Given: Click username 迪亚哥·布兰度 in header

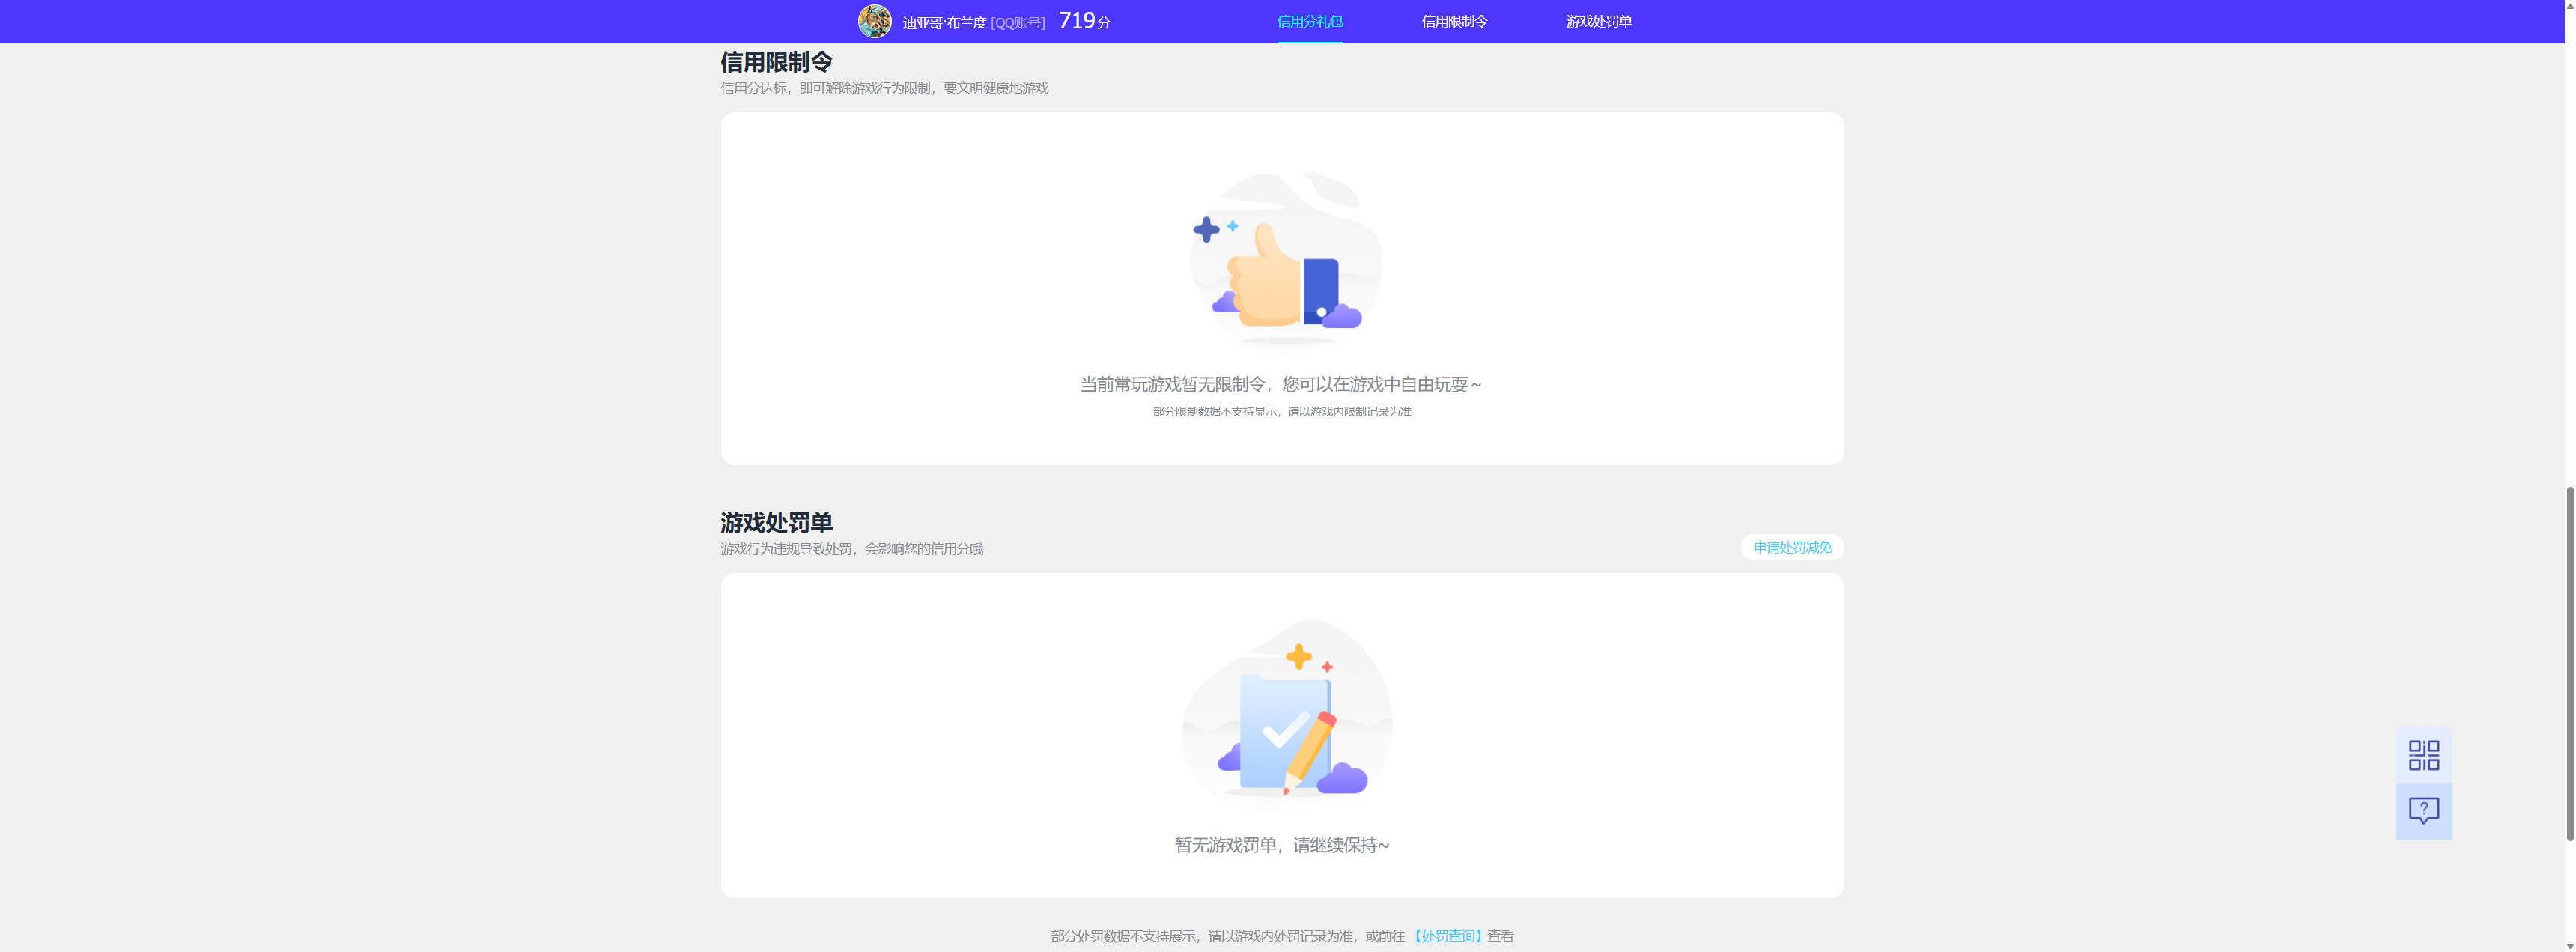Looking at the screenshot, I should click(944, 23).
